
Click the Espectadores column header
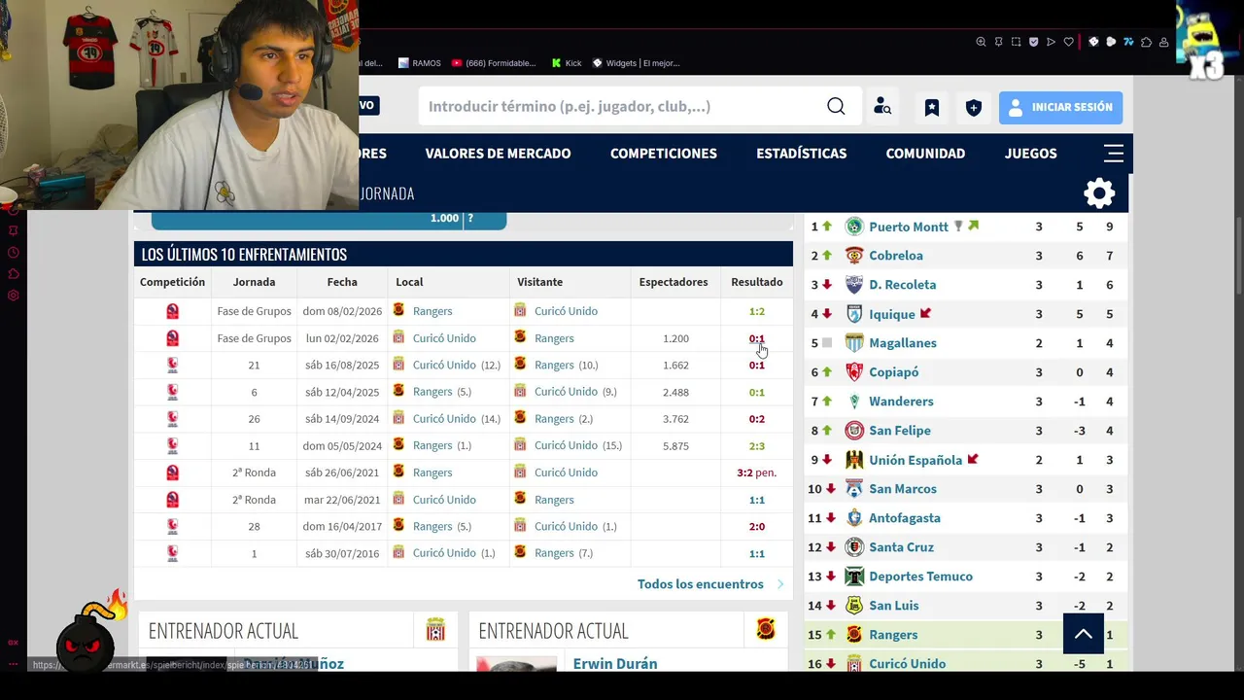coord(674,282)
